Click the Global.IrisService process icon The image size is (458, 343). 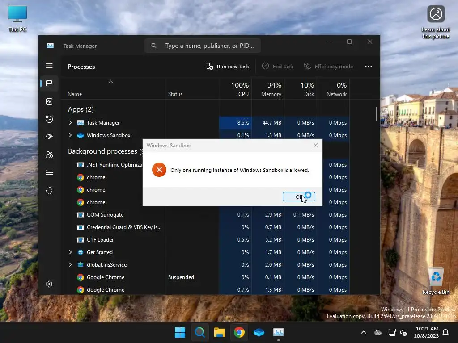pos(81,265)
